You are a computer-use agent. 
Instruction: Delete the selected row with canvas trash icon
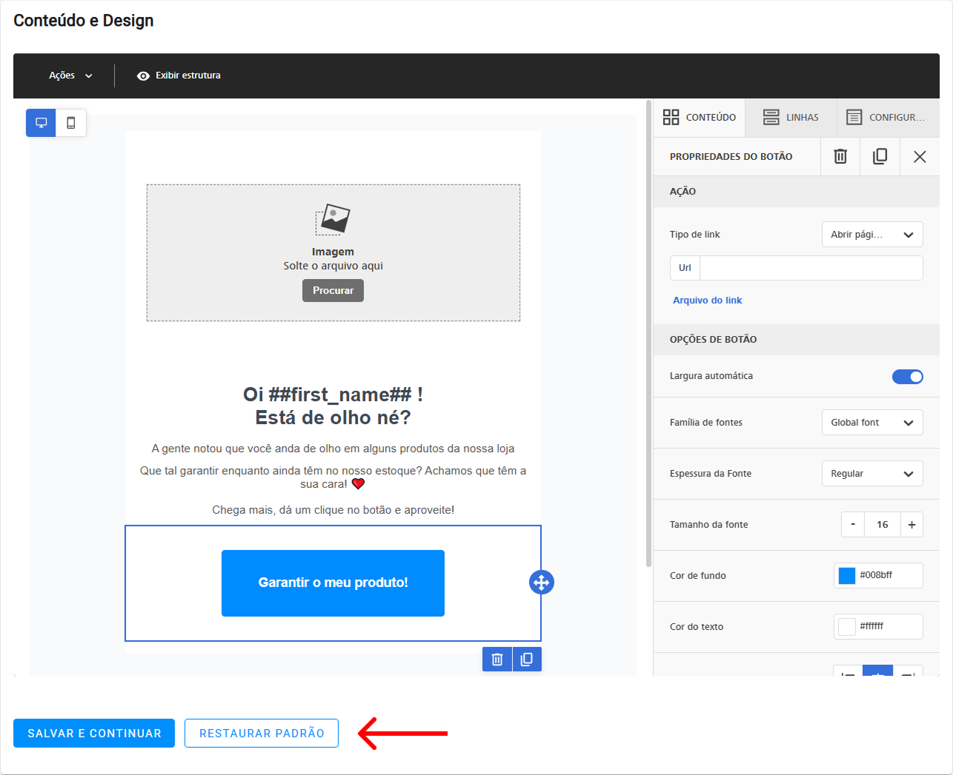[x=497, y=660]
